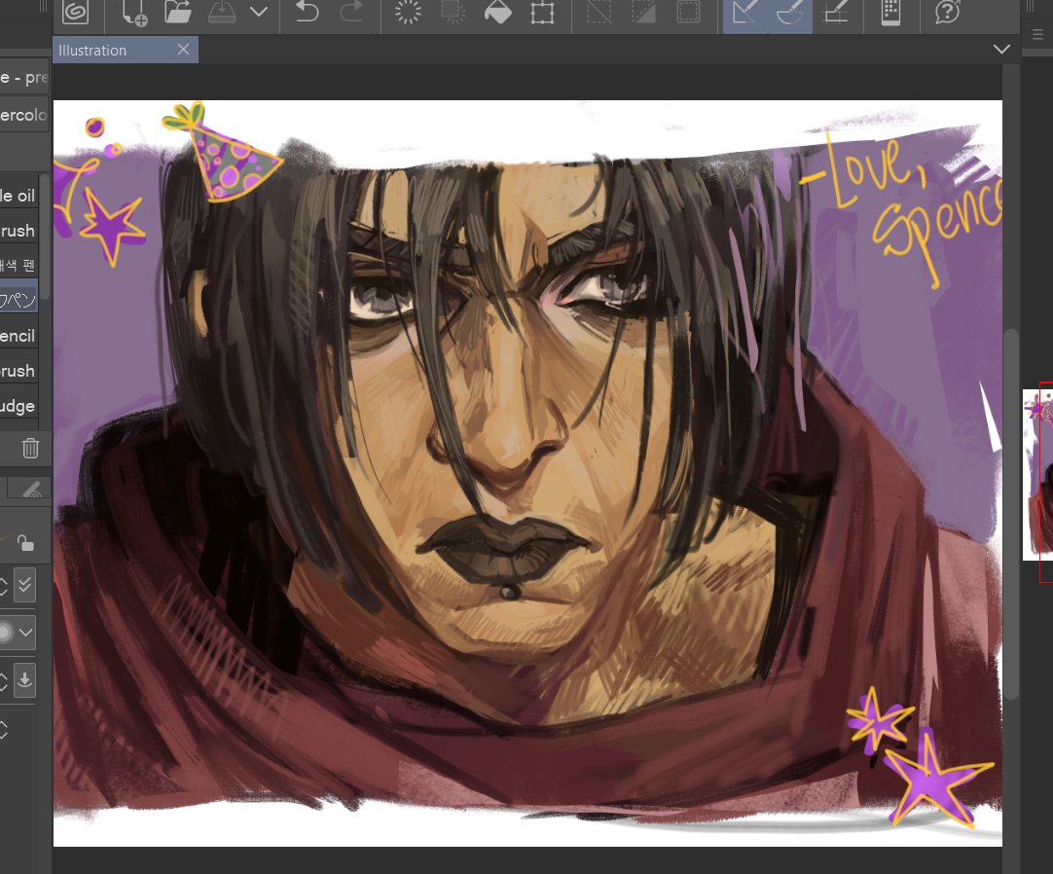This screenshot has height=874, width=1053.
Task: Click the Clear (dotted circle) icon
Action: 408,12
